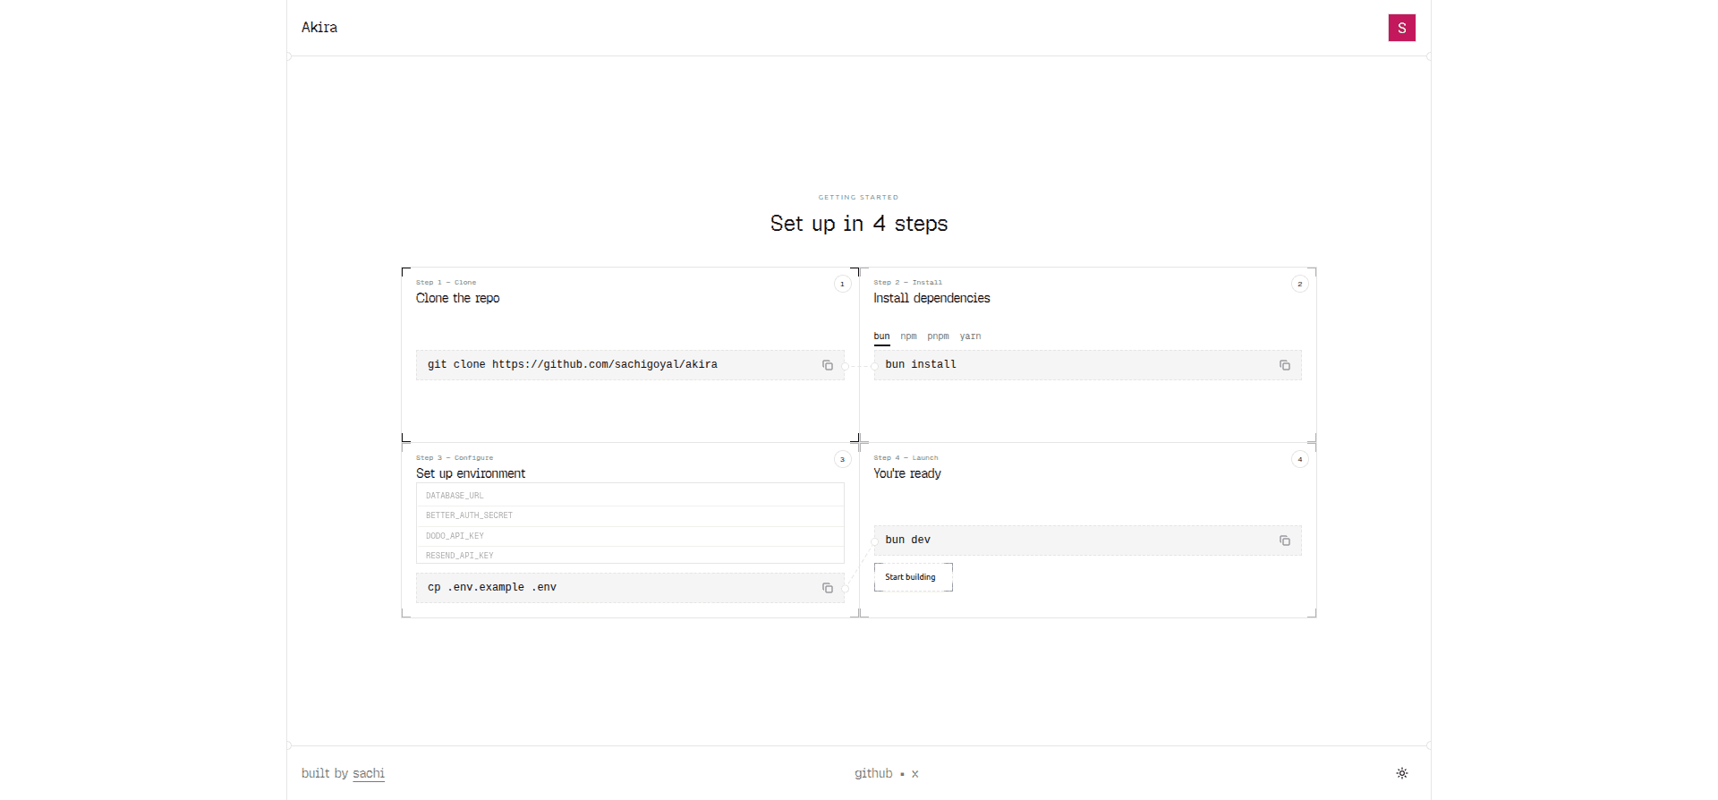Select the bun package manager tab

881,336
